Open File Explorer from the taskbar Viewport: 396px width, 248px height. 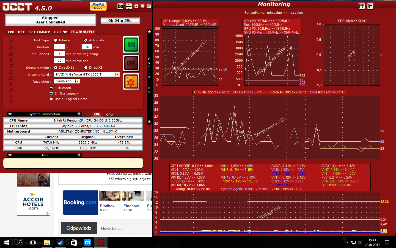(47, 242)
